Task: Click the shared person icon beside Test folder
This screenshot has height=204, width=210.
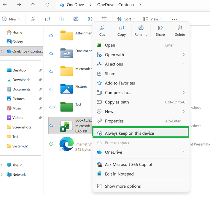Action: click(x=55, y=107)
